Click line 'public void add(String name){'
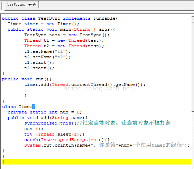The width and height of the screenshot is (194, 169). (x=47, y=118)
